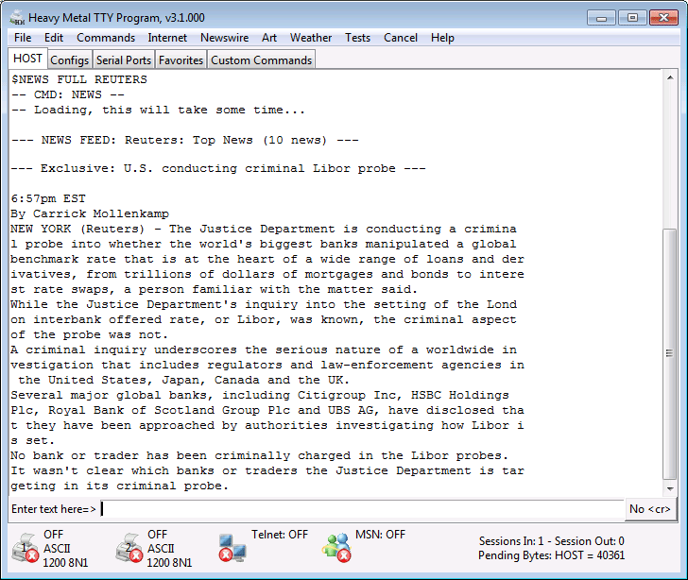Close the Heavy Metal TTY Program window
688x580 pixels.
tap(663, 18)
